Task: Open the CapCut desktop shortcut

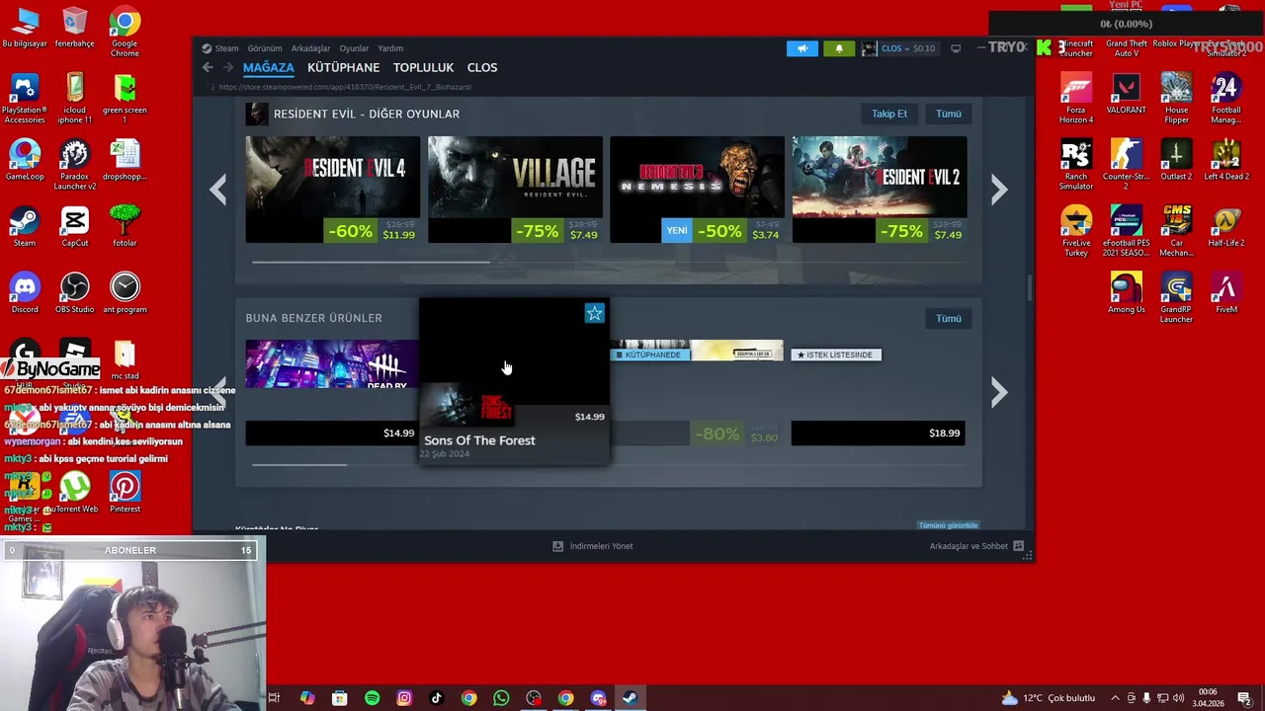Action: (x=74, y=227)
